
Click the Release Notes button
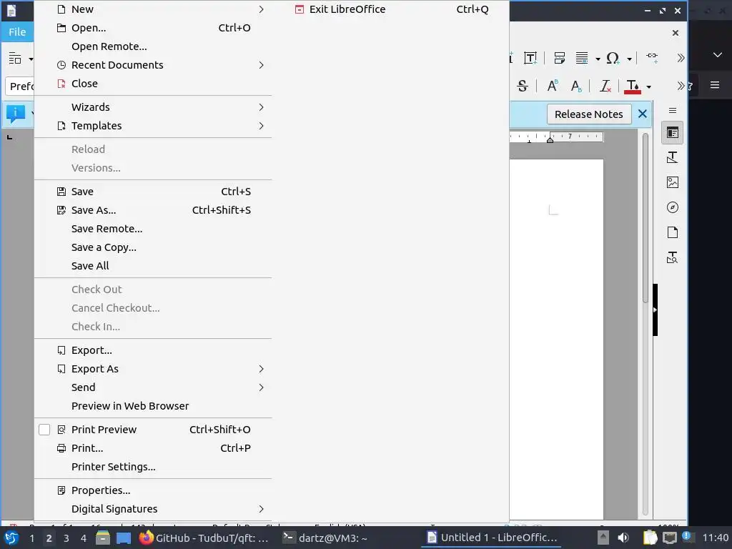click(589, 114)
